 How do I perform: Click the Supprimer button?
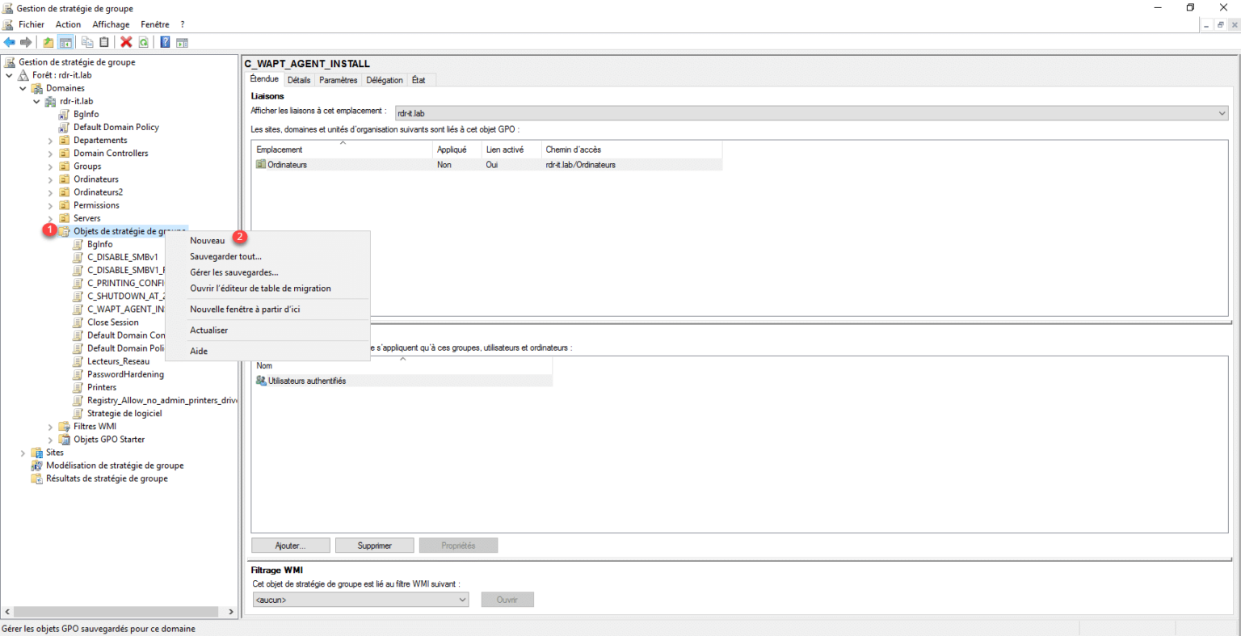(x=375, y=545)
